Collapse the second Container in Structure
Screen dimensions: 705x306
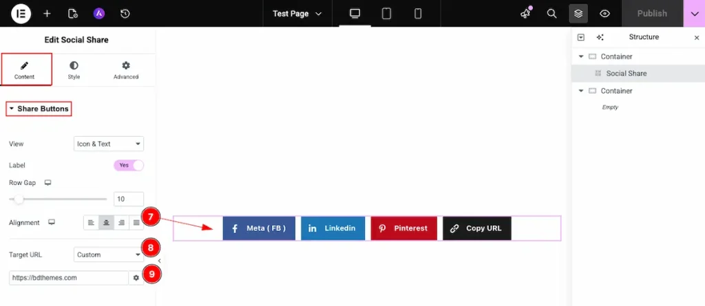[581, 91]
